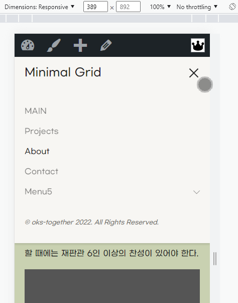Screen dimensions: 238x303
Task: Click the Korean paragraph text line
Action: click(111, 253)
